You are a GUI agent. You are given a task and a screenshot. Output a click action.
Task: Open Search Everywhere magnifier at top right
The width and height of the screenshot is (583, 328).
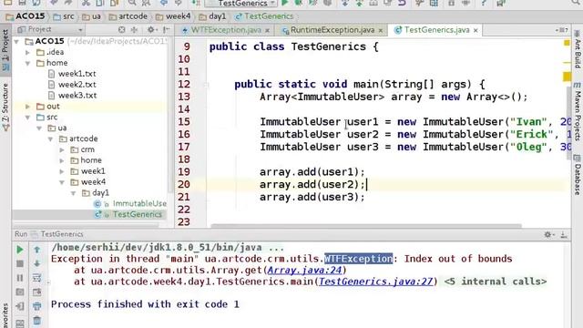tap(577, 3)
